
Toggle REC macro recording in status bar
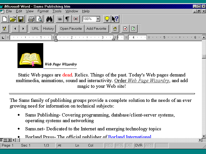tap(109, 146)
